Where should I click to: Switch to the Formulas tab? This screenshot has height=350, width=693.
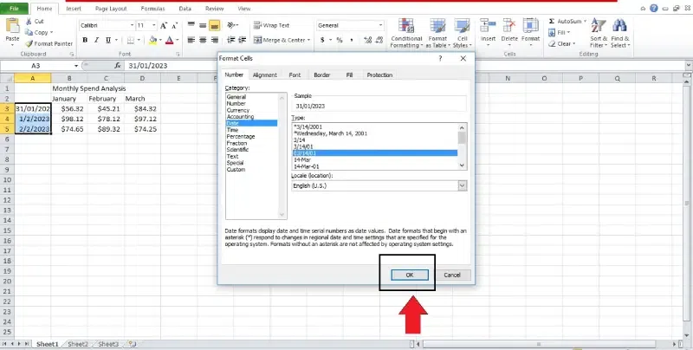153,9
